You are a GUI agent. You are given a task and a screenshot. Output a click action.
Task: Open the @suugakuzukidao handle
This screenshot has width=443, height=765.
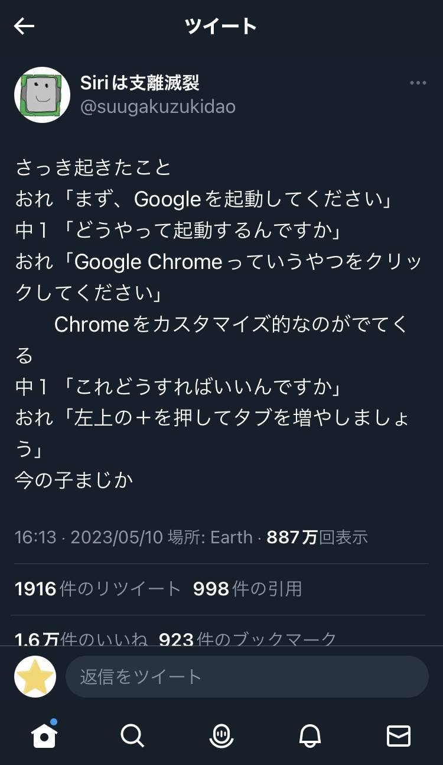(x=158, y=107)
